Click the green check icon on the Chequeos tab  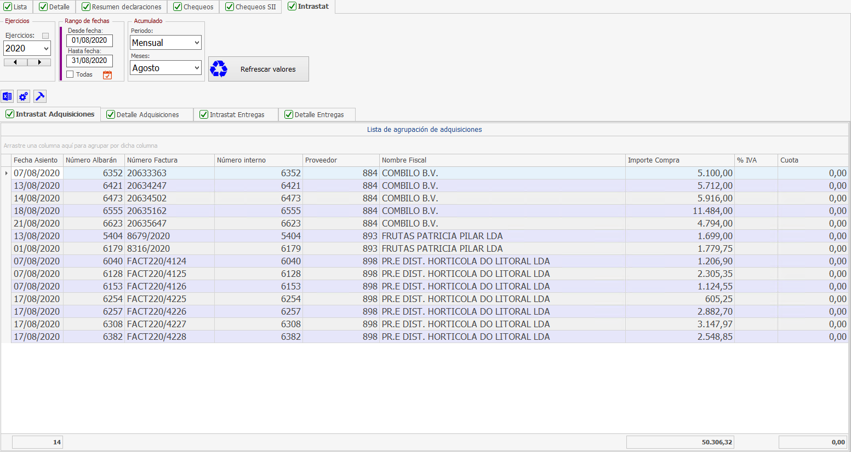pos(178,7)
